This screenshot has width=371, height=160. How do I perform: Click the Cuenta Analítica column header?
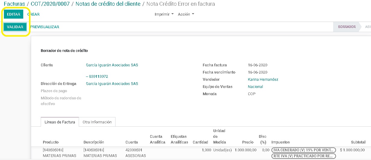click(x=157, y=139)
